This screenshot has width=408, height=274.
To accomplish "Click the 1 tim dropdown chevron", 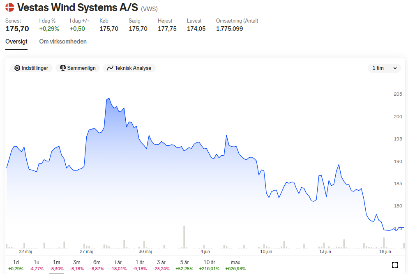I will (395, 68).
